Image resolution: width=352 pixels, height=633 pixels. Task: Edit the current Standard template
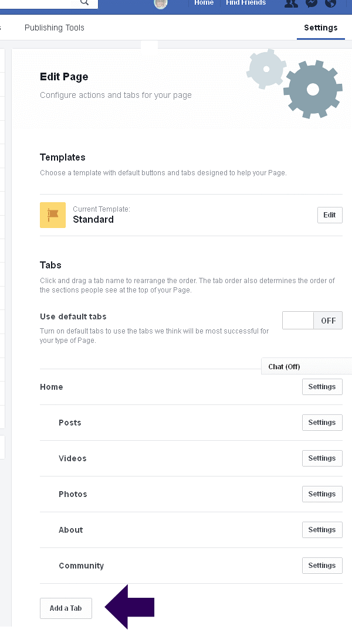coord(330,215)
